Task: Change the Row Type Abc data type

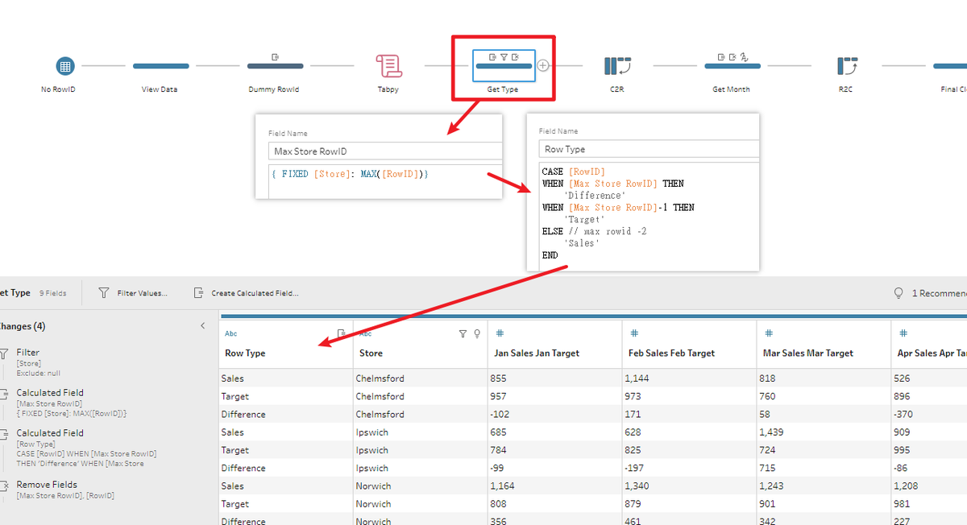Action: [x=231, y=333]
